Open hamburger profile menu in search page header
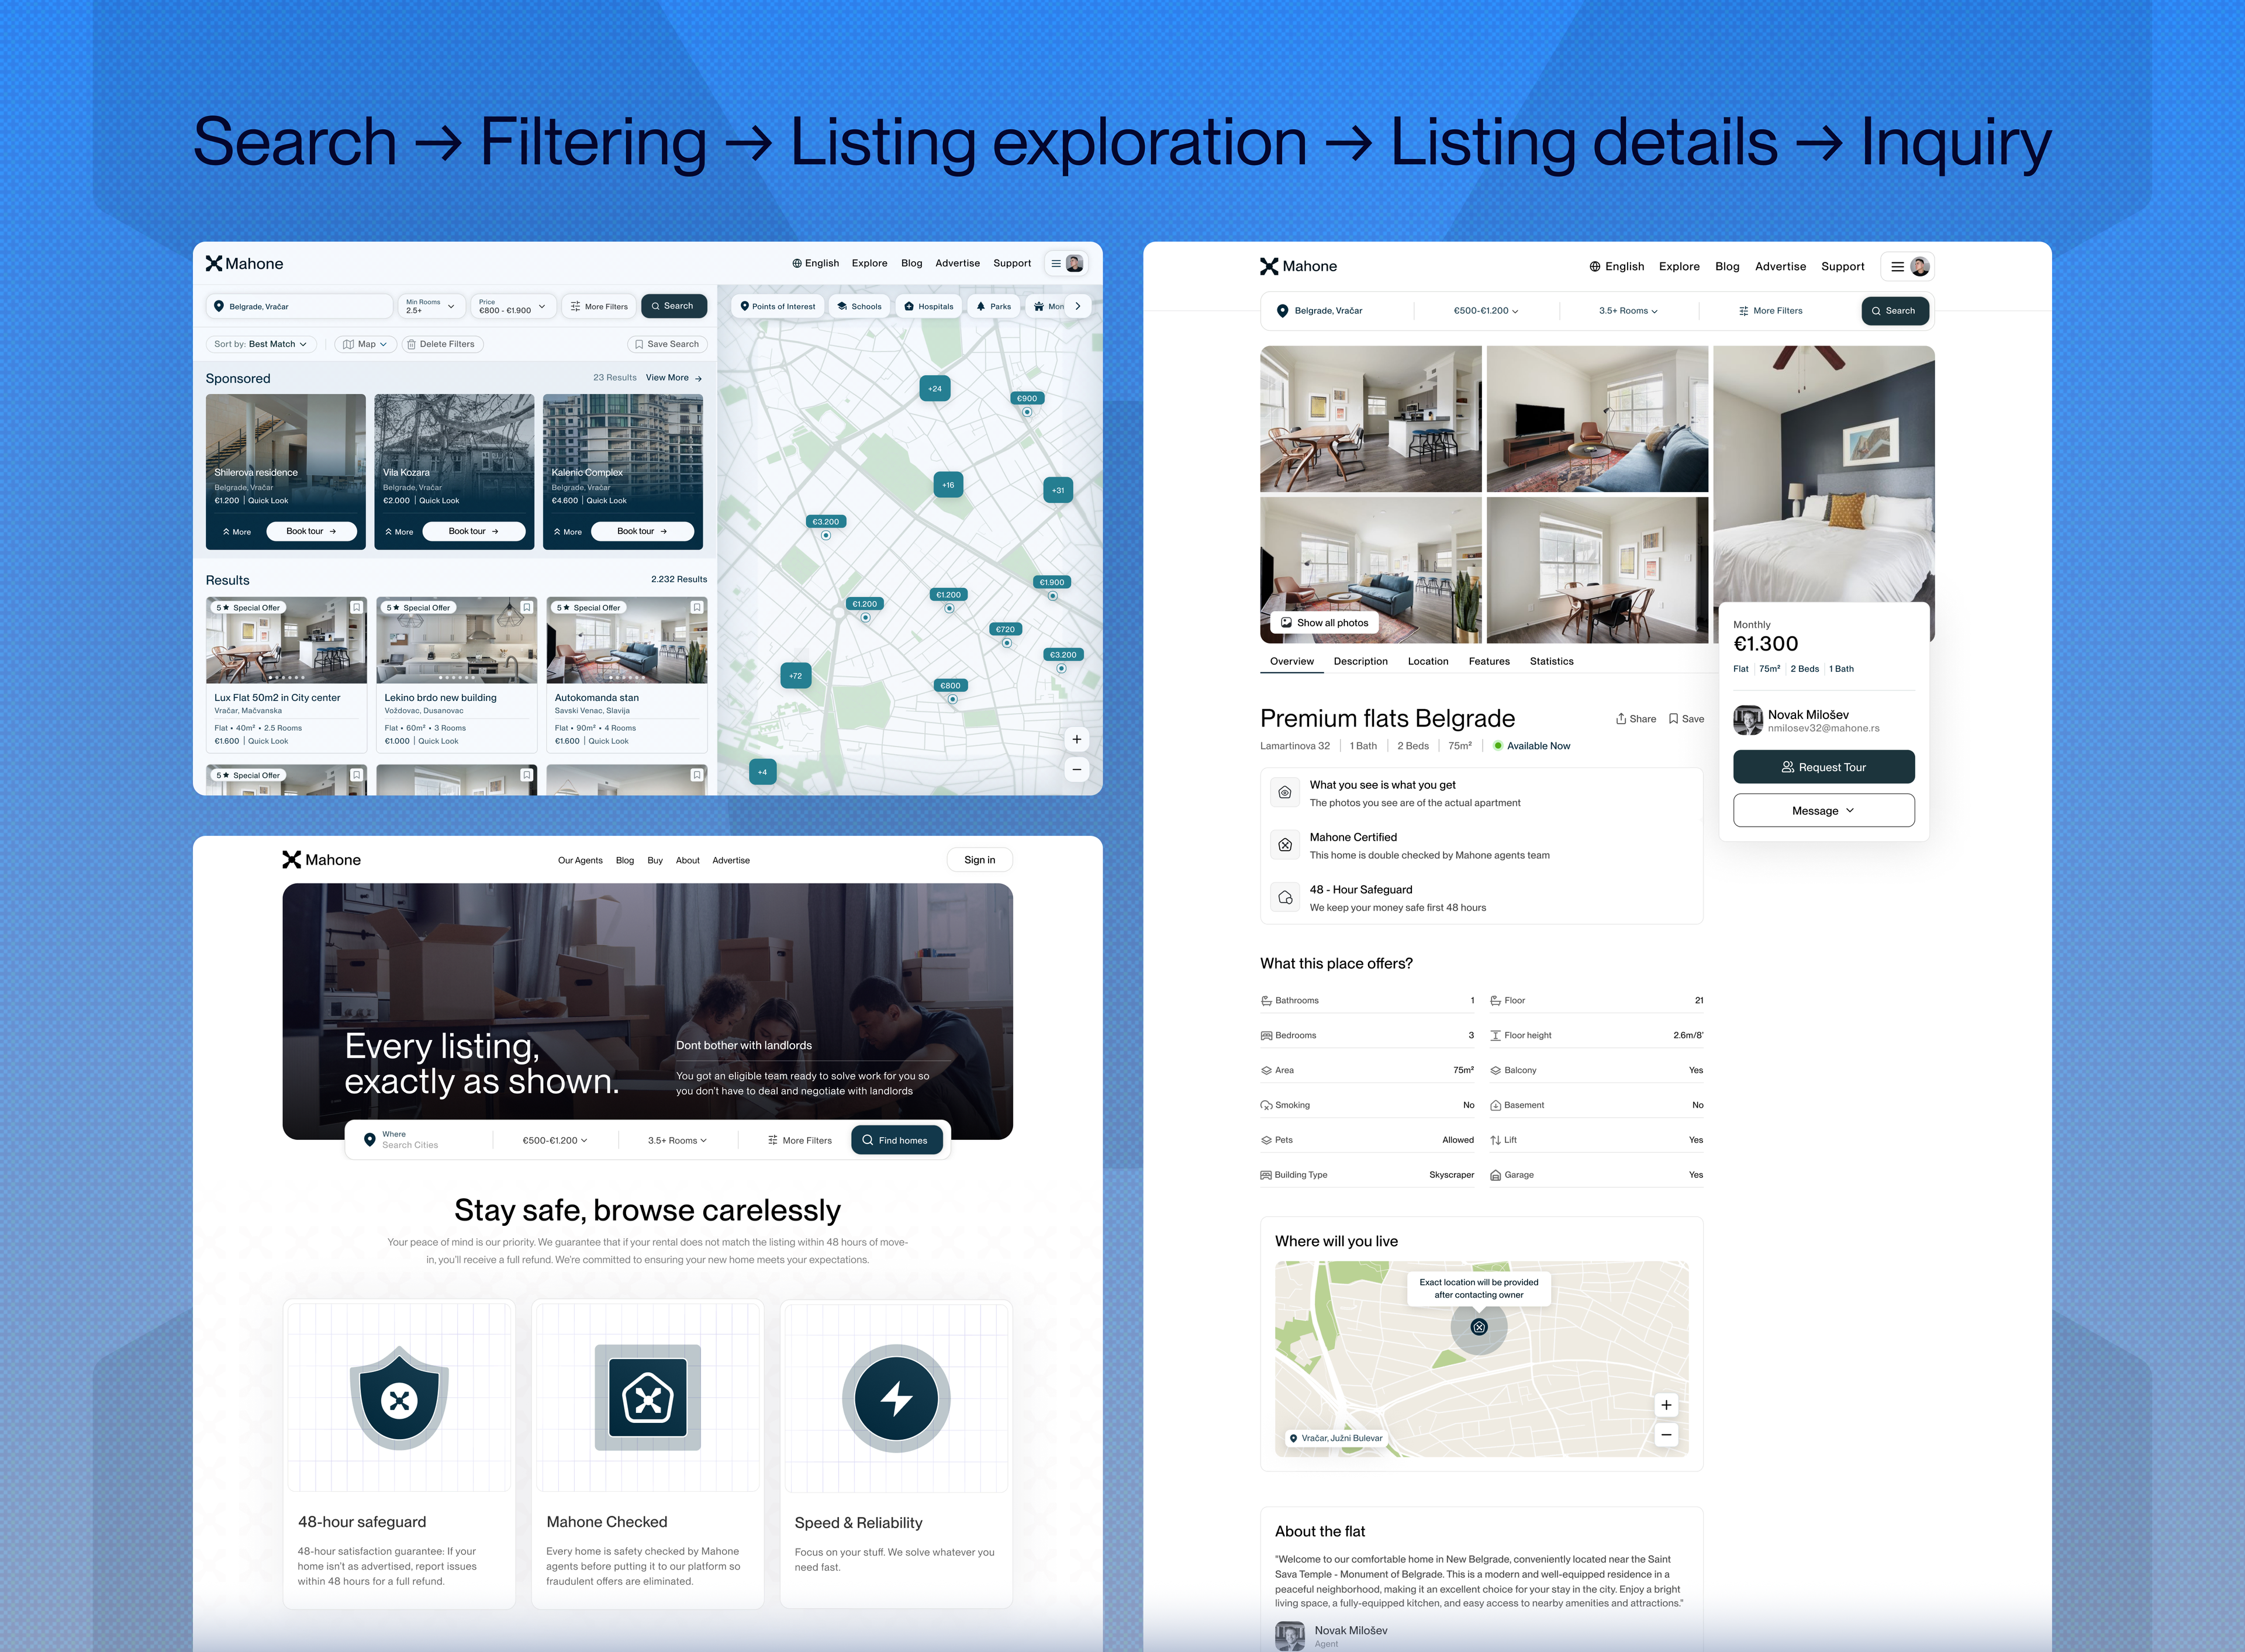 click(1066, 263)
